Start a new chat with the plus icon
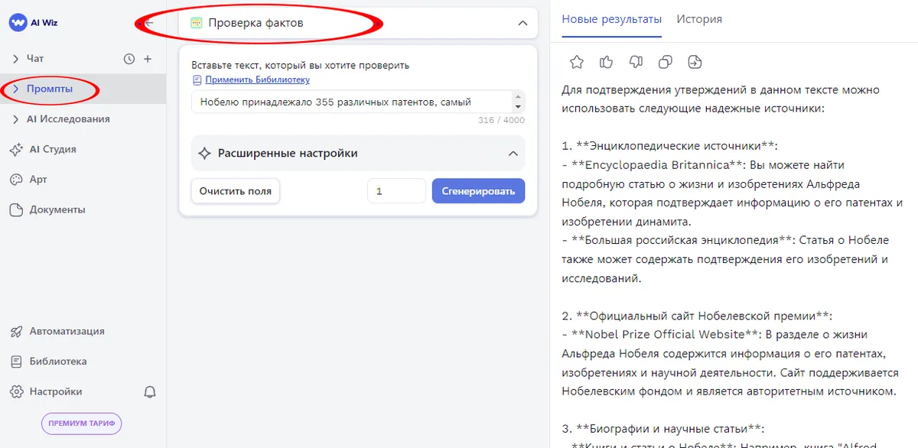The height and width of the screenshot is (448, 918). [148, 58]
